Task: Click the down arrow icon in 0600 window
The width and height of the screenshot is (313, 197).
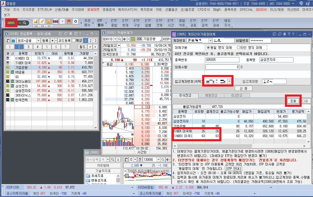Action: [118, 160]
